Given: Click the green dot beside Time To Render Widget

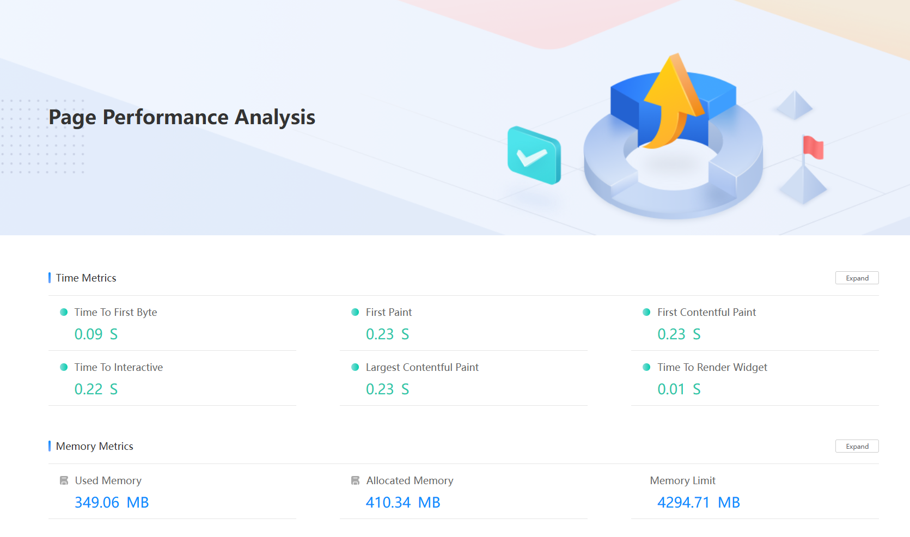Looking at the screenshot, I should coord(646,367).
